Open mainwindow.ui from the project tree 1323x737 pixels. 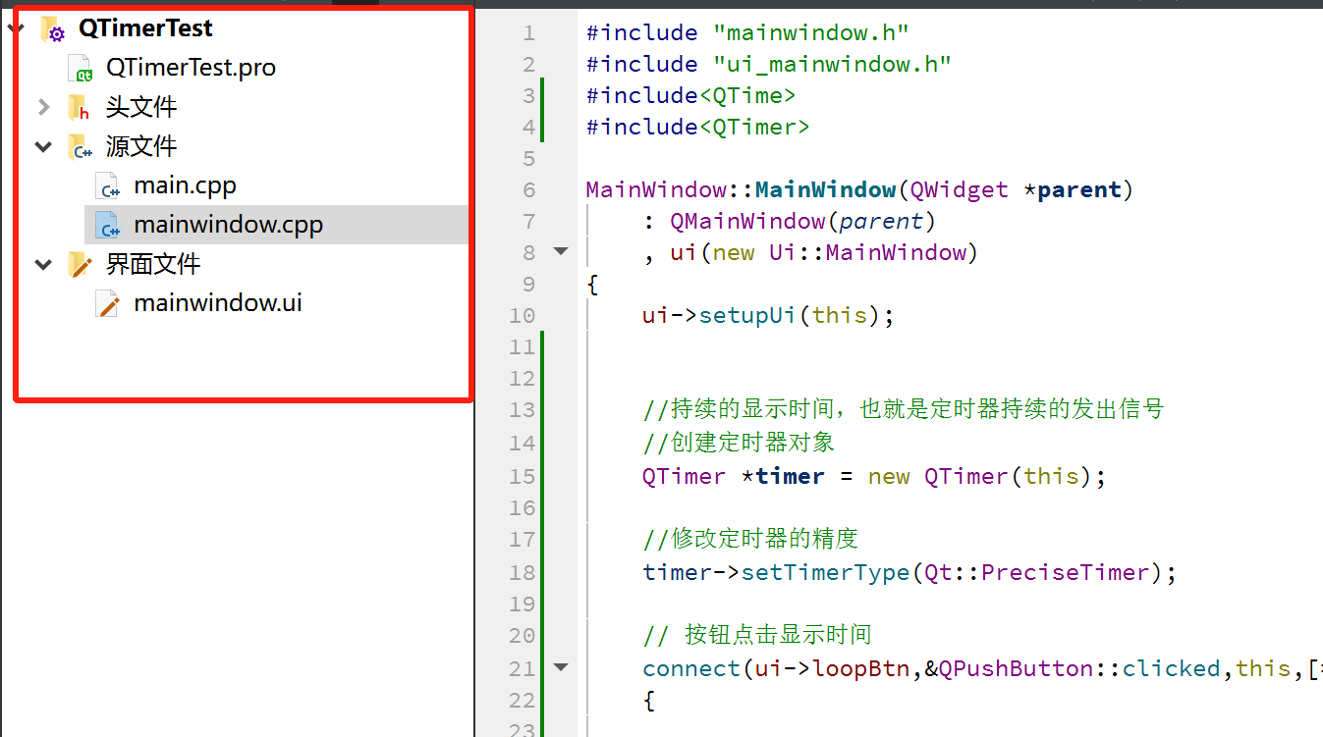[218, 303]
